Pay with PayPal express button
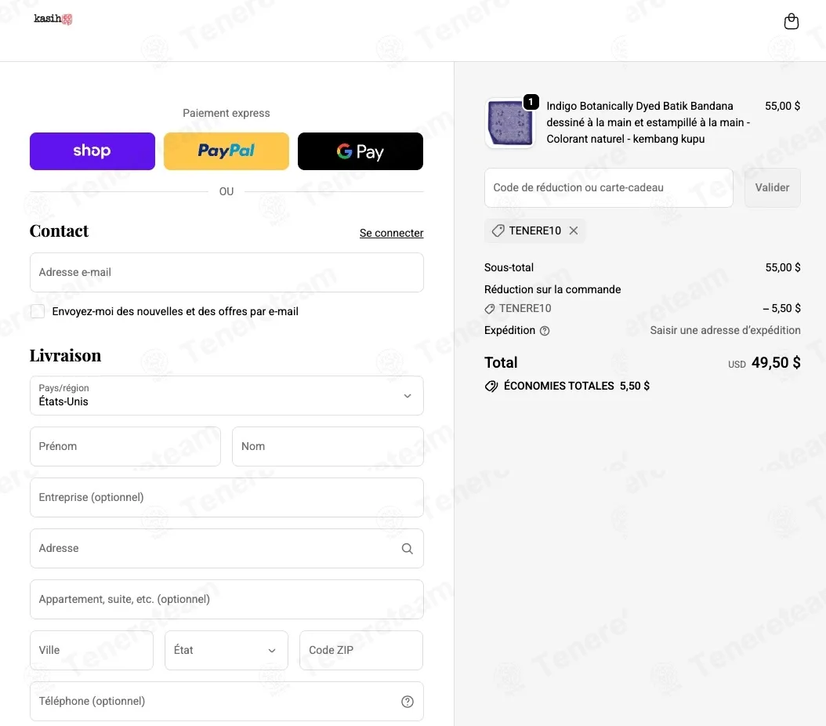The image size is (826, 726). [226, 151]
